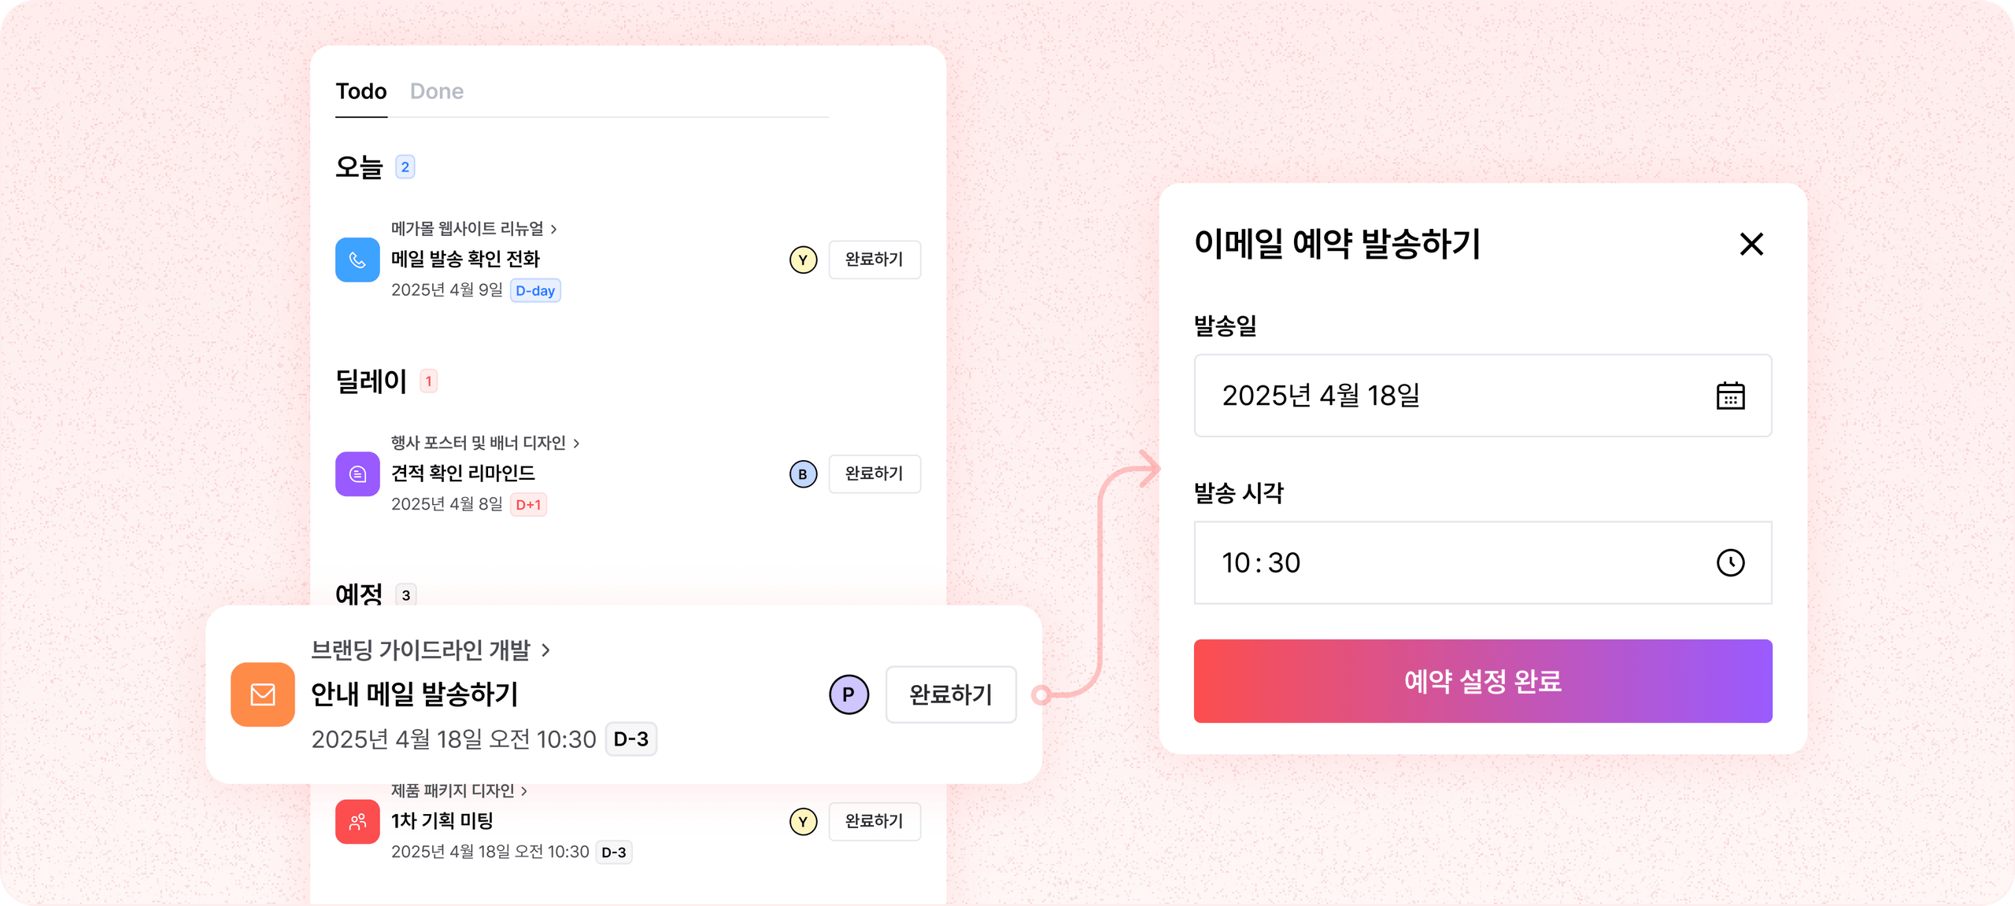
Task: Open the calendar date picker icon
Action: (x=1730, y=396)
